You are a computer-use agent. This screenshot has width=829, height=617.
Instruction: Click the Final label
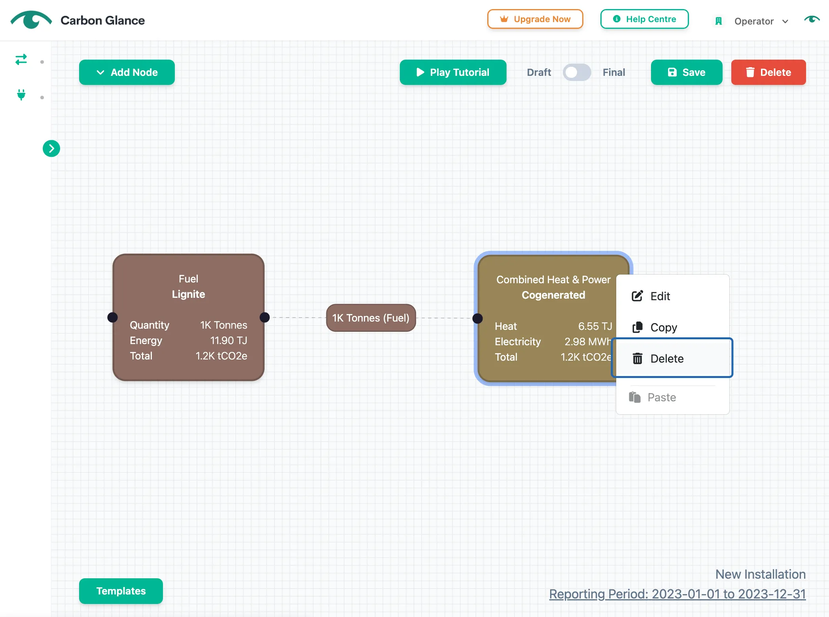pyautogui.click(x=614, y=72)
